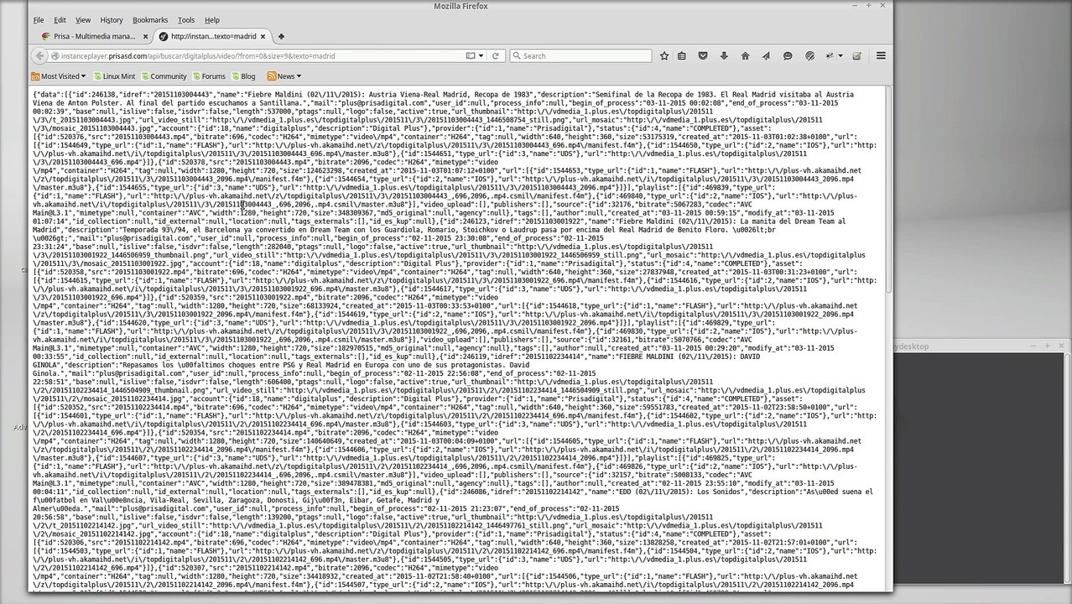
Task: Click the round striped toolbar icon
Action: pos(809,56)
